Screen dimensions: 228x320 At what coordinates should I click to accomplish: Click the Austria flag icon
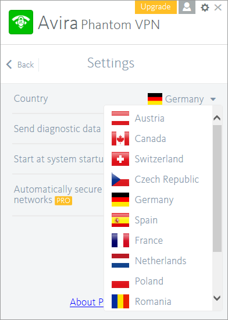coord(120,118)
